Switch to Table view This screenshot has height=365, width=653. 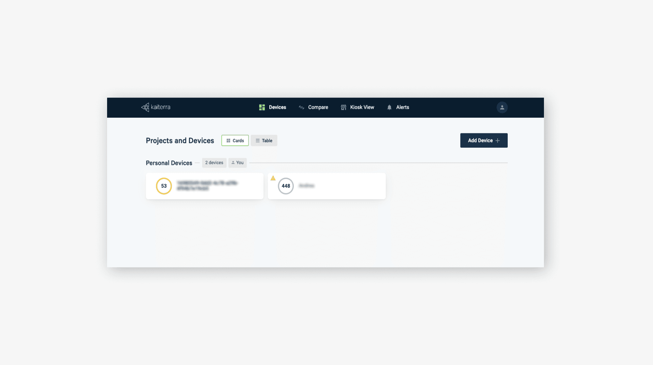(x=264, y=140)
